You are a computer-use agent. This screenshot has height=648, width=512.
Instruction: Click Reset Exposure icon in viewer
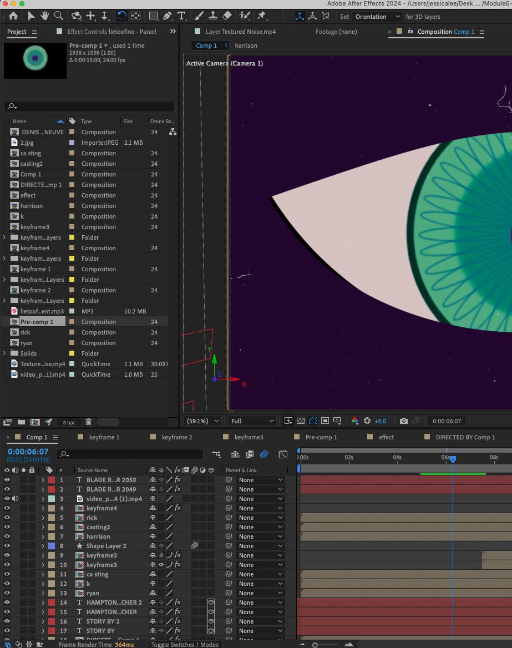pyautogui.click(x=367, y=421)
